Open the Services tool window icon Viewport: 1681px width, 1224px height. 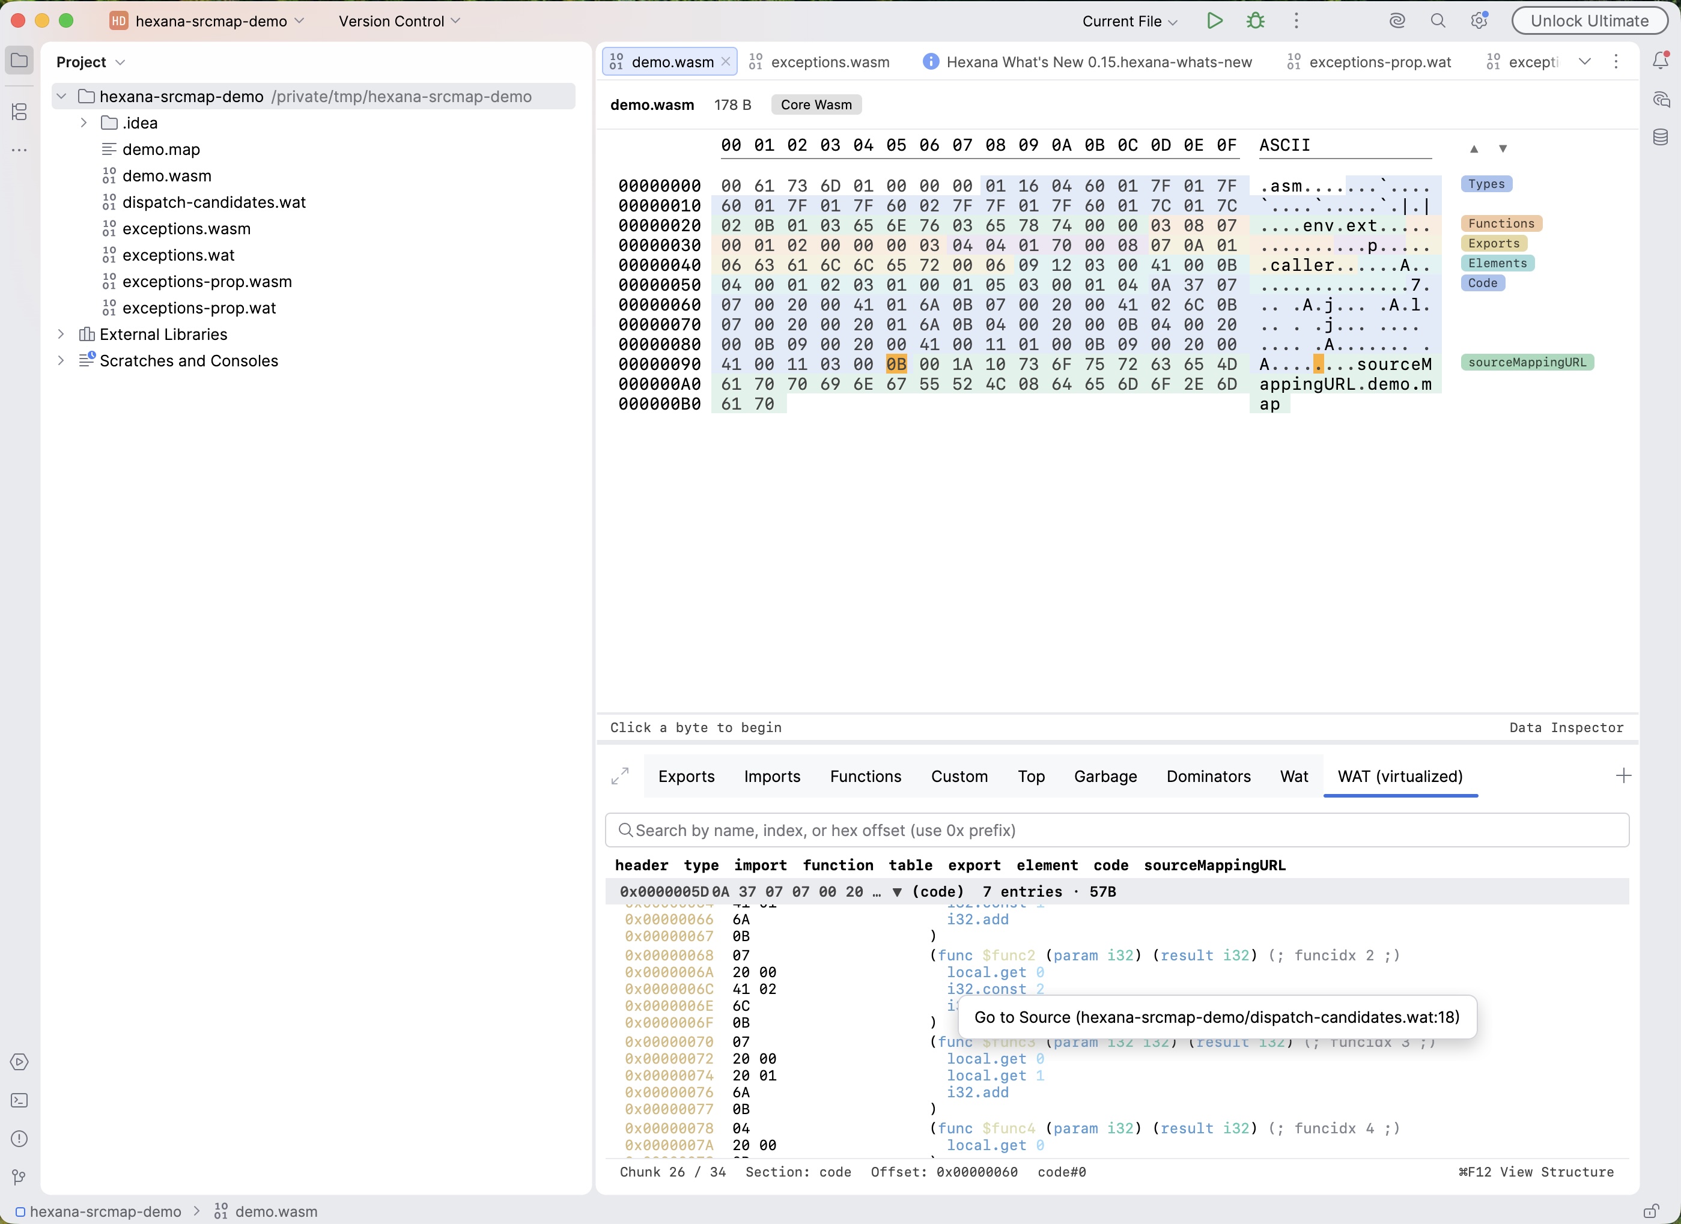[x=19, y=1062]
